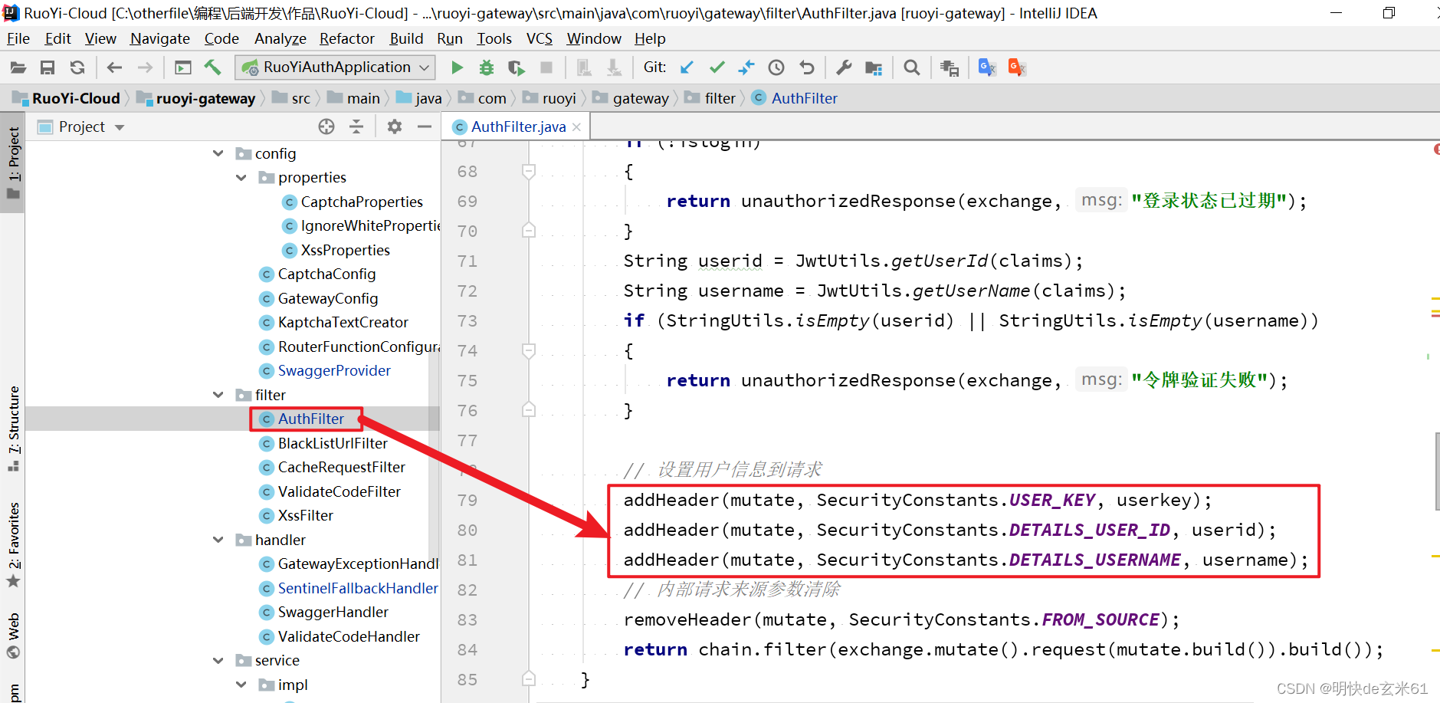This screenshot has width=1440, height=703.
Task: Collapse the filter folder
Action: pyautogui.click(x=218, y=395)
